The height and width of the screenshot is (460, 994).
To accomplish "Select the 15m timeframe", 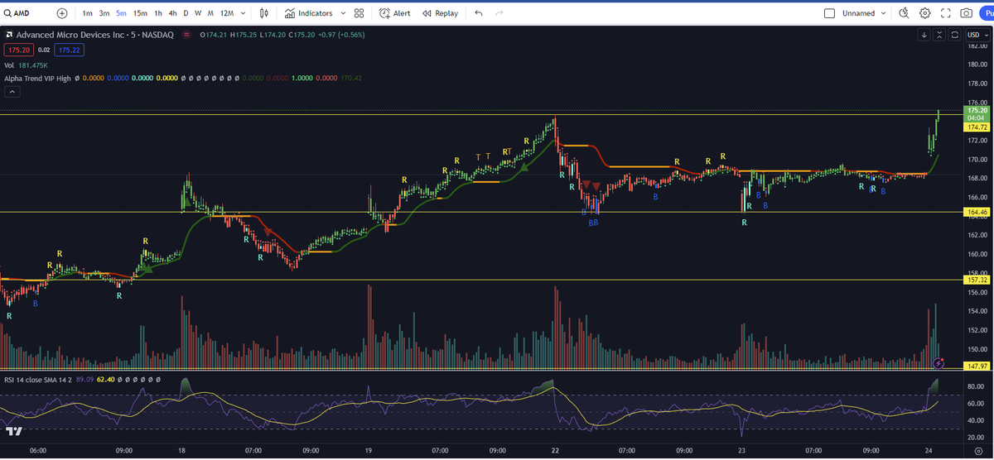I will point(141,13).
